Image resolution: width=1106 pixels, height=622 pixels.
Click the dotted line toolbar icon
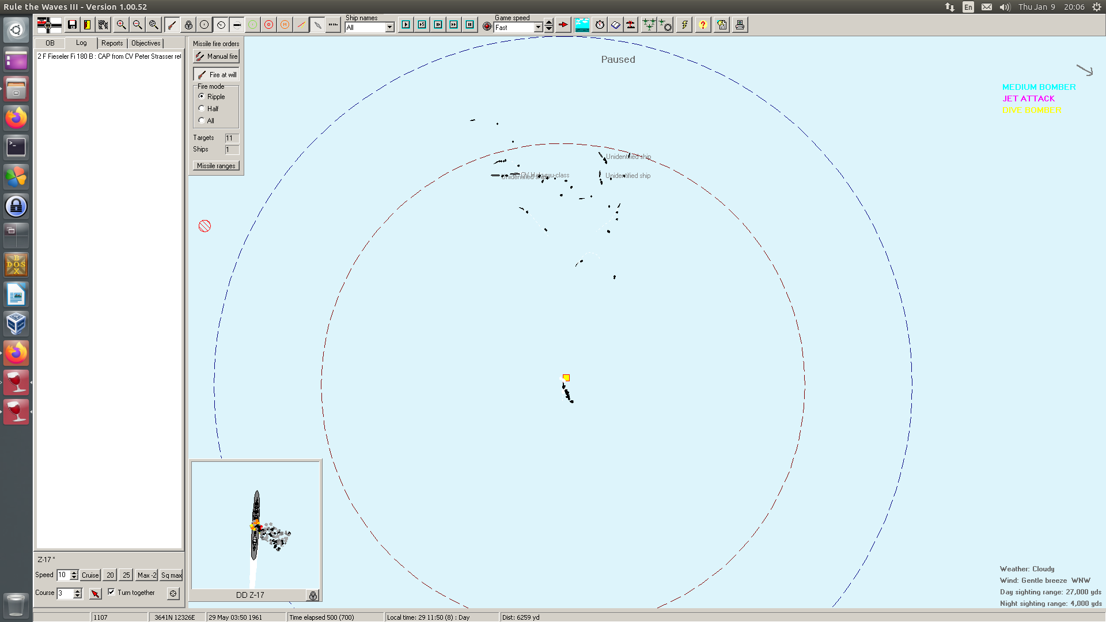(x=334, y=25)
